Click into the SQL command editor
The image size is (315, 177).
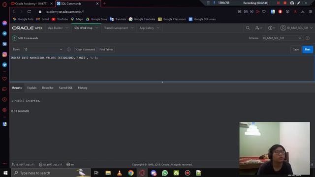tap(162, 68)
